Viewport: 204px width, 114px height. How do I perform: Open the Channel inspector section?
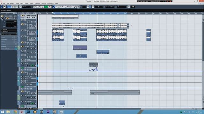point(9,44)
